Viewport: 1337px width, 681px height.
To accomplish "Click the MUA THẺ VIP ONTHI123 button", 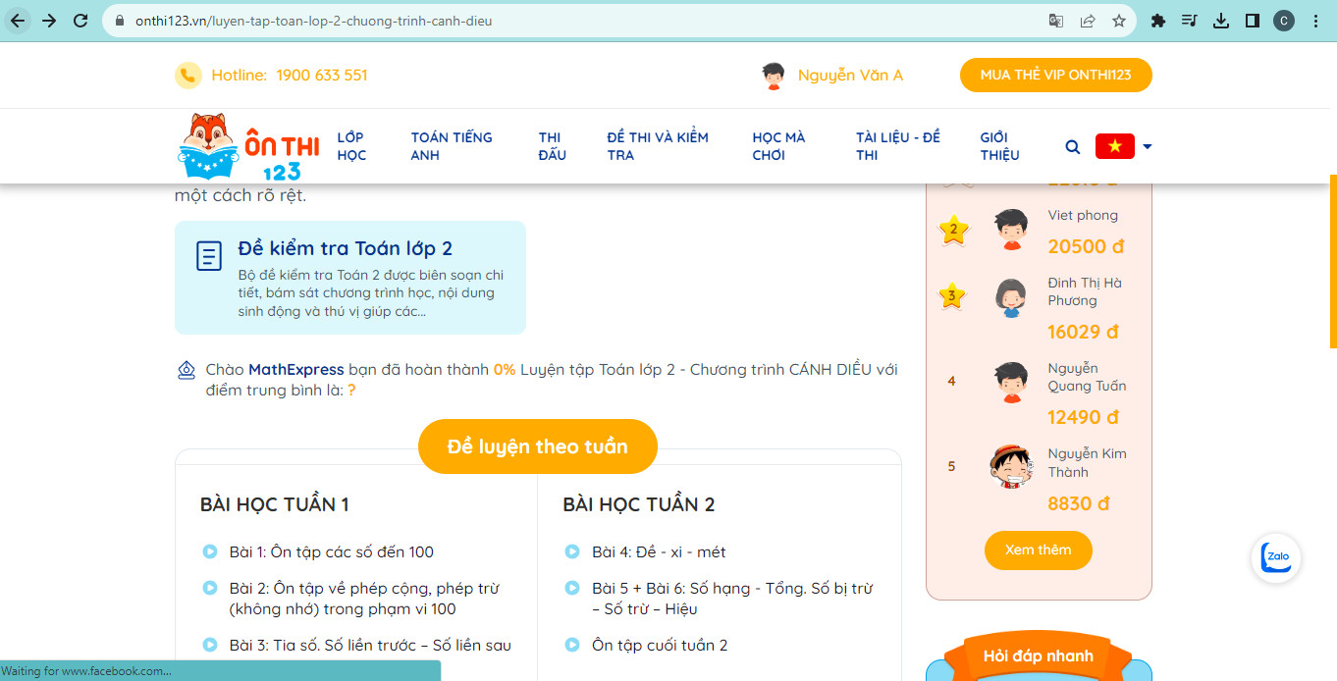I will point(1055,76).
